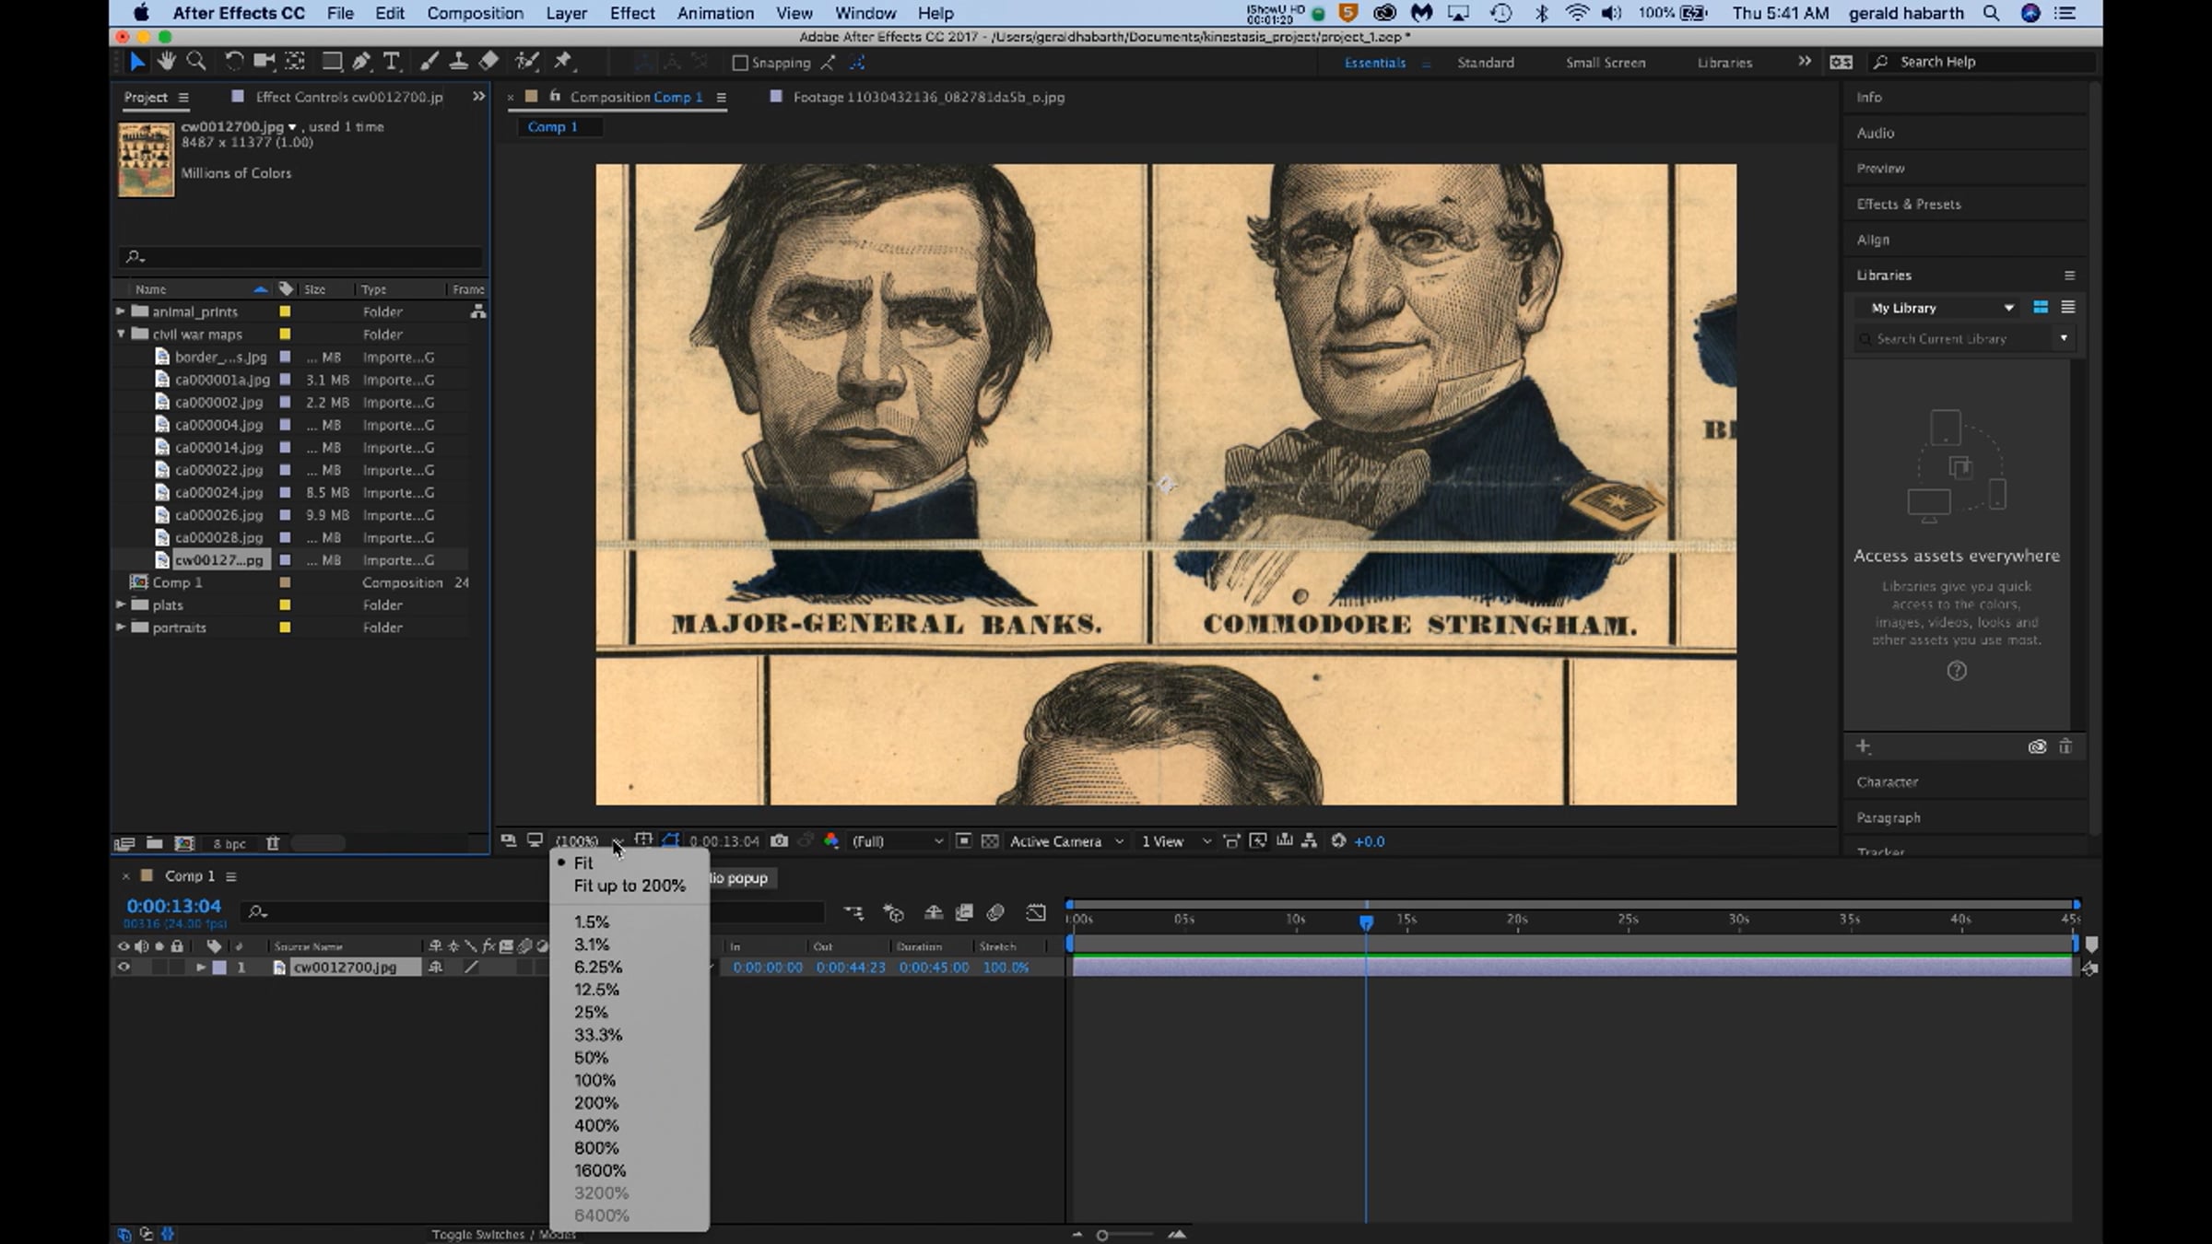This screenshot has height=1244, width=2212.
Task: Click the trash icon in Project panel
Action: [273, 843]
